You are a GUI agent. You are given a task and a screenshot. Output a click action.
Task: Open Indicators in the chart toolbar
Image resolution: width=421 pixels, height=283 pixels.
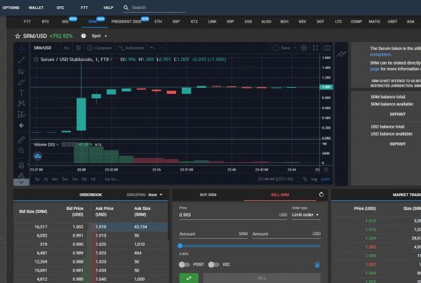[131, 48]
